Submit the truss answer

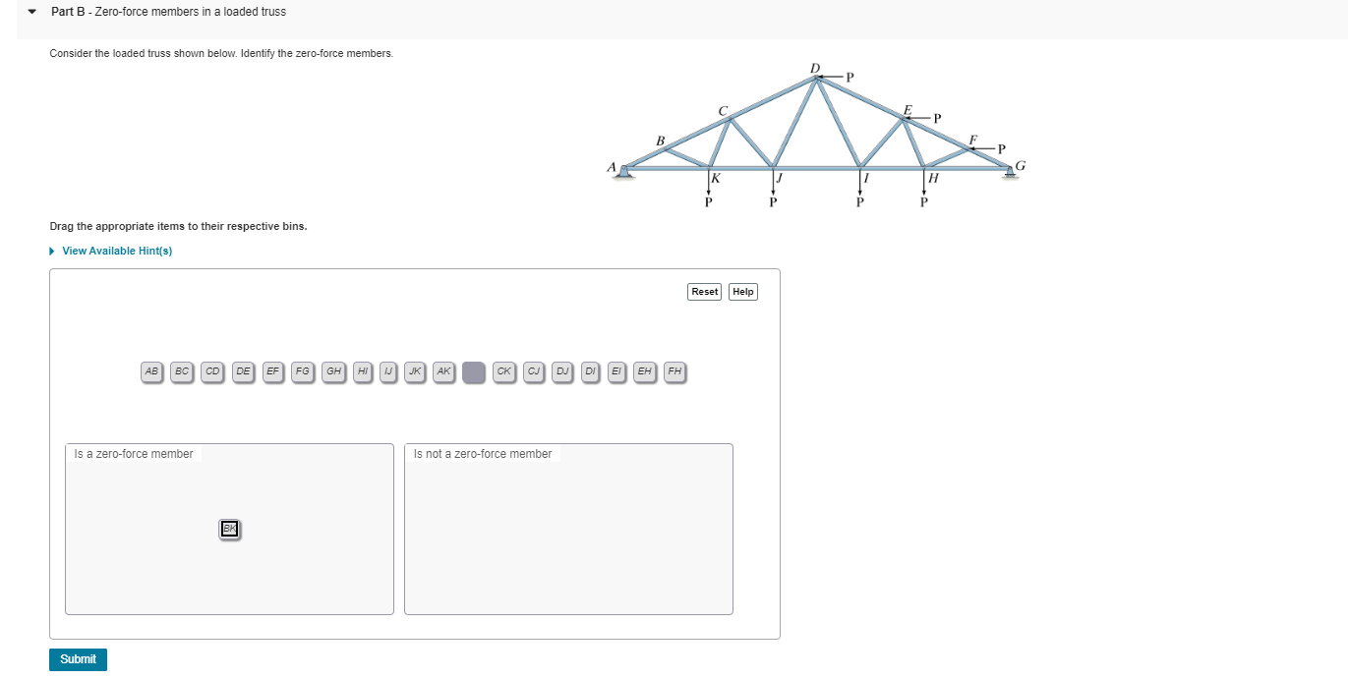[x=78, y=659]
